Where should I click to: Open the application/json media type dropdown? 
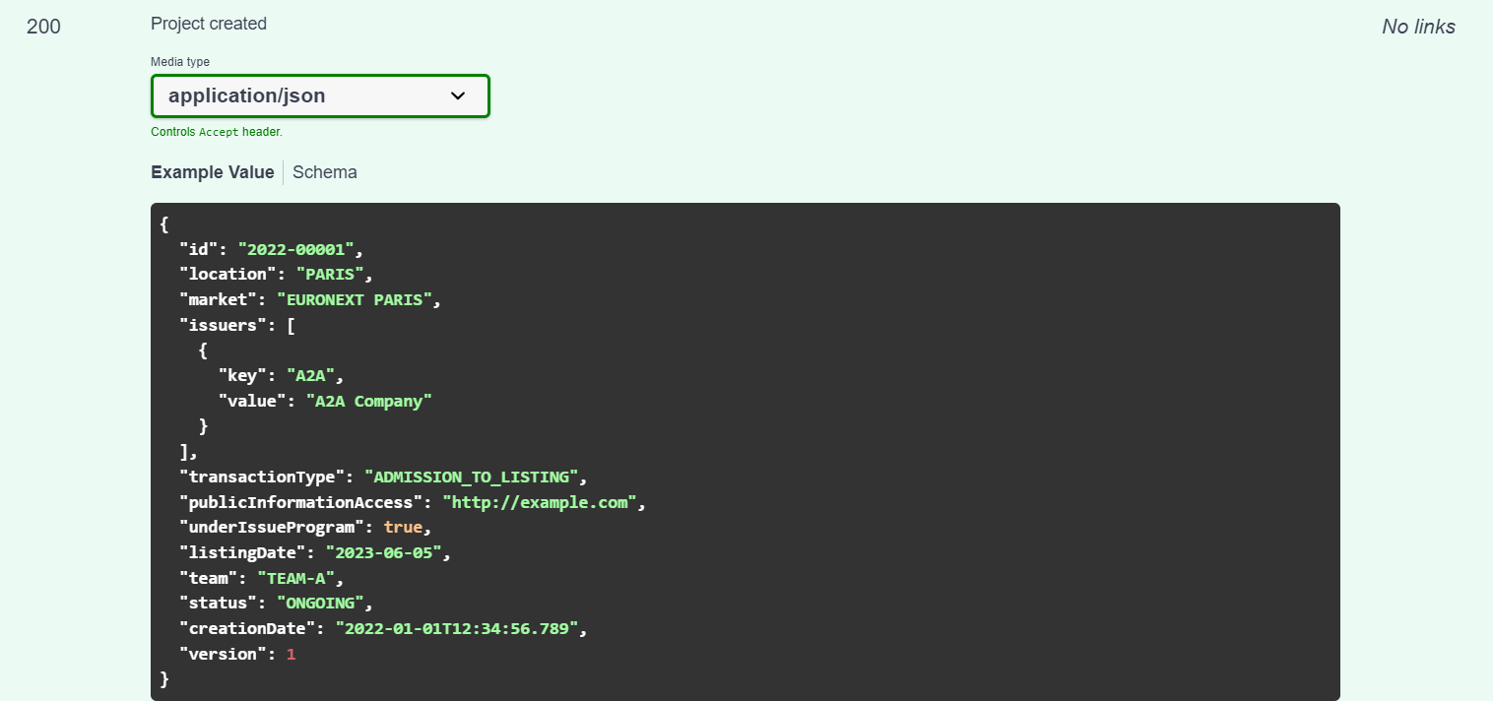tap(320, 96)
